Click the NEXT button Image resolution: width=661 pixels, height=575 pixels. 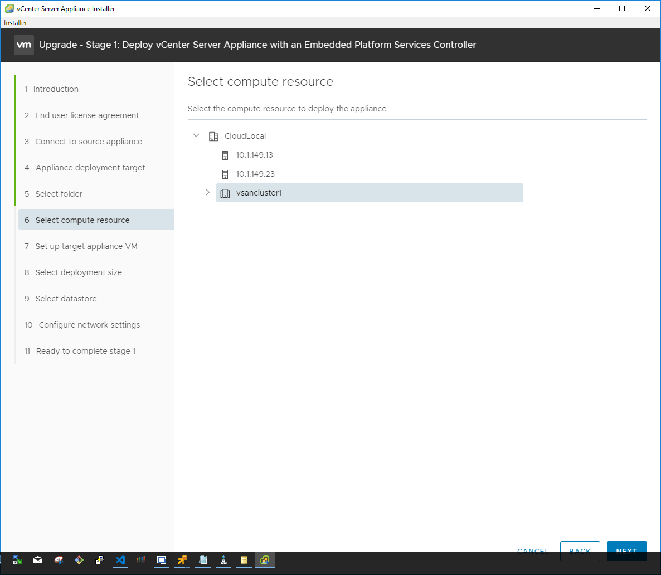pyautogui.click(x=626, y=550)
